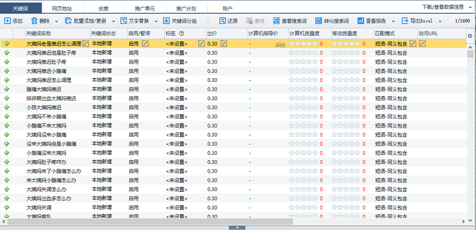Edit bid 0.30 pencil icon in selected row

[224, 44]
